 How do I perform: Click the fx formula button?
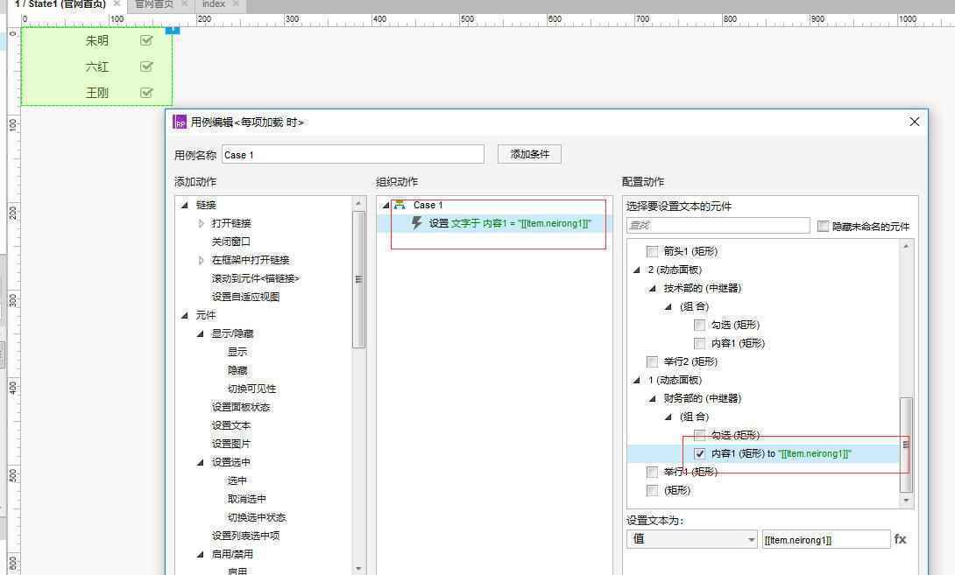(x=900, y=539)
